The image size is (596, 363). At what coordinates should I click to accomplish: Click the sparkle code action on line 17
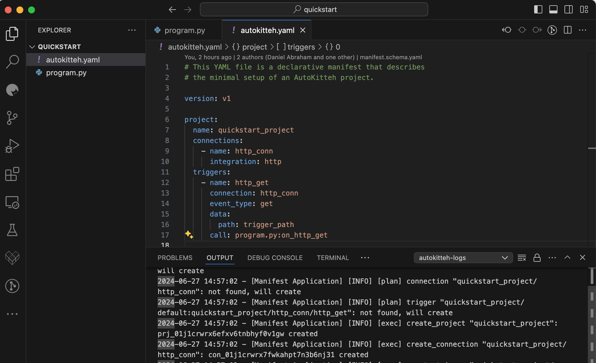tap(189, 234)
